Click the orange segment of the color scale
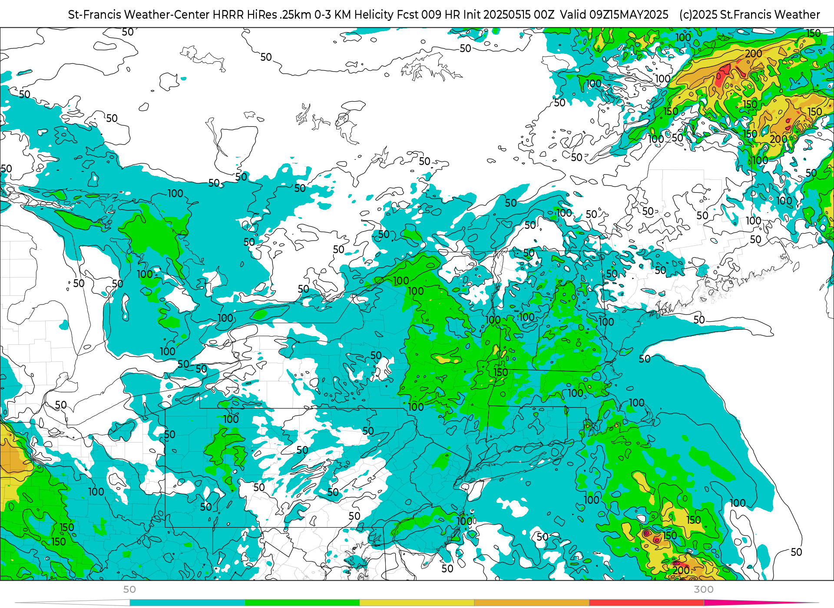This screenshot has height=608, width=834. click(x=532, y=603)
